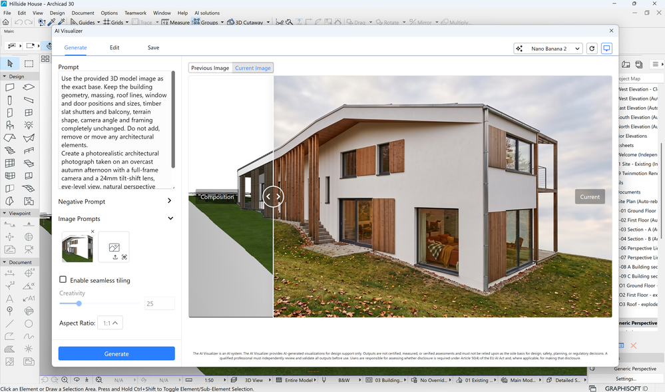The width and height of the screenshot is (665, 392).
Task: Open the AI solutions menu
Action: pyautogui.click(x=207, y=13)
